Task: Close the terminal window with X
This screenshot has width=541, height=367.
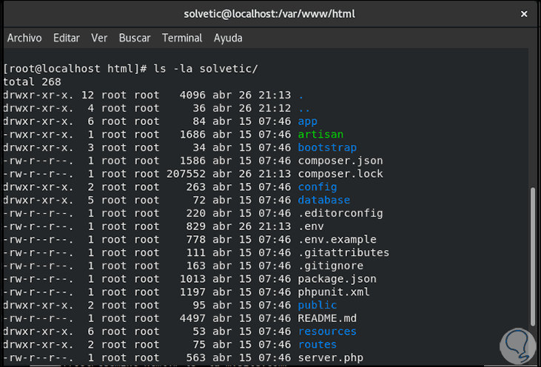Action: pos(524,14)
